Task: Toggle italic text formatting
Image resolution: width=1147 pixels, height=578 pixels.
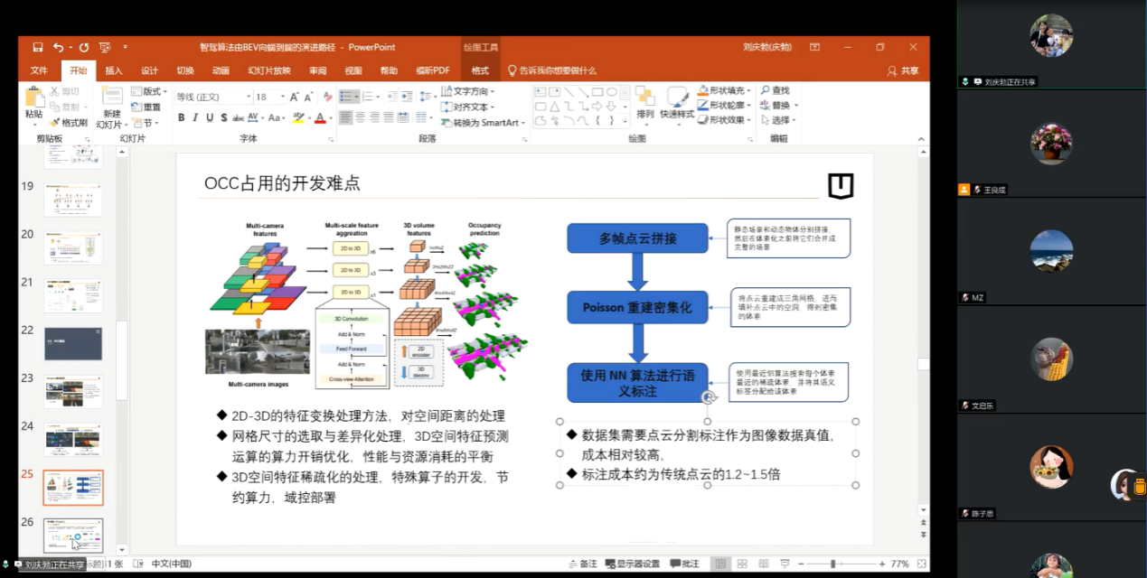Action: click(x=195, y=117)
